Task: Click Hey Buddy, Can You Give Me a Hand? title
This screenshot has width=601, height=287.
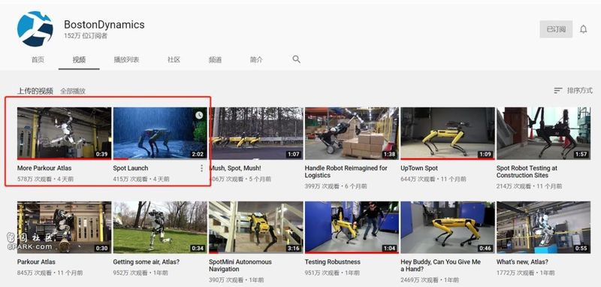Action: point(440,265)
